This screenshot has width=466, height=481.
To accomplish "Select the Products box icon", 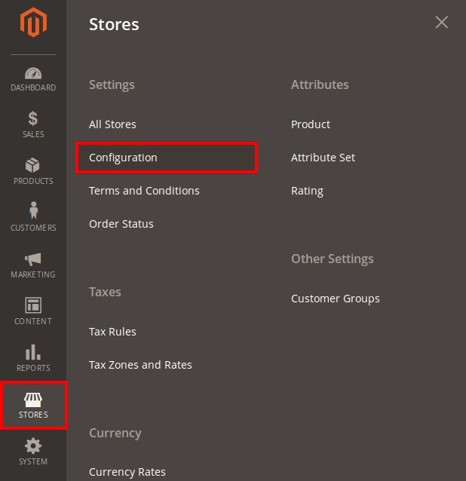I will point(33,166).
